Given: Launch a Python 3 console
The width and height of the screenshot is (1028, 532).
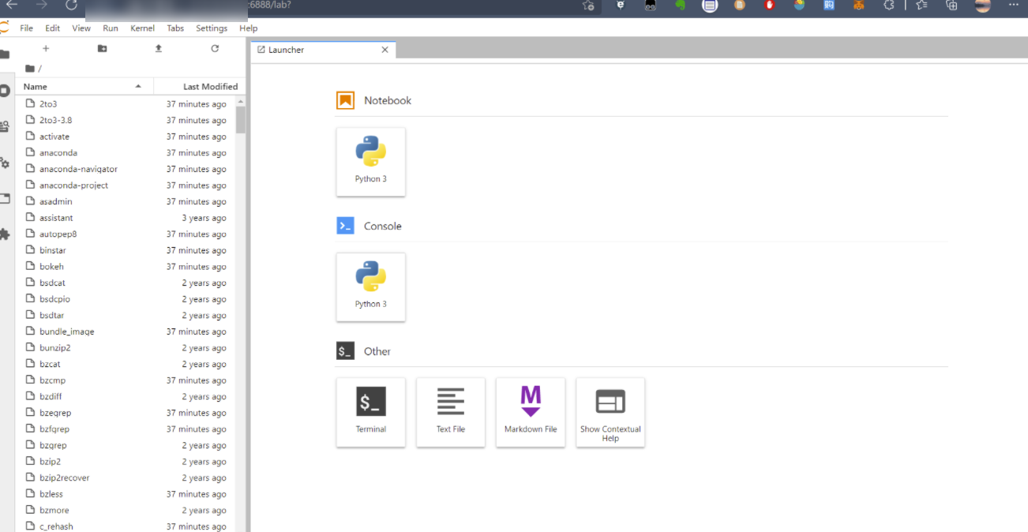Looking at the screenshot, I should point(371,287).
